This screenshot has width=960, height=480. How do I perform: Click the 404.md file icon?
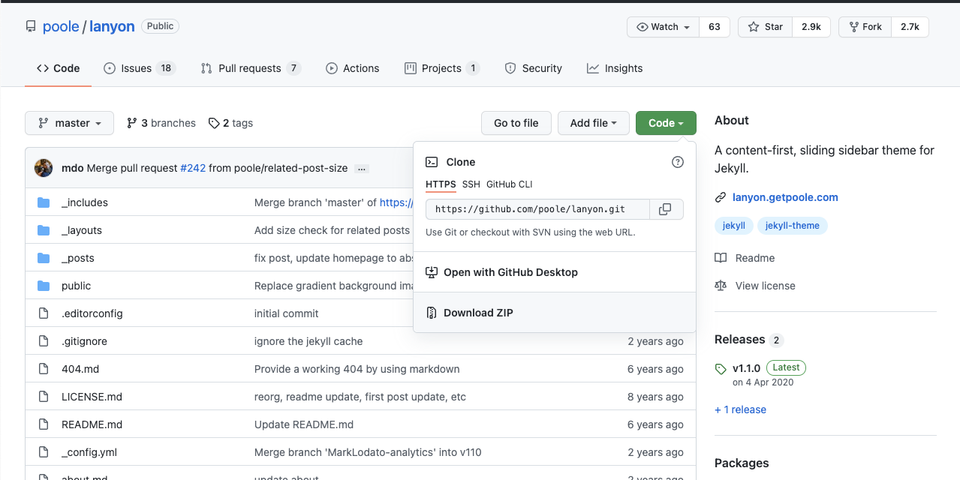(x=44, y=369)
